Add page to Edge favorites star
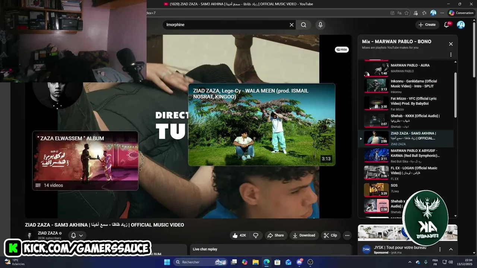 coord(407,13)
